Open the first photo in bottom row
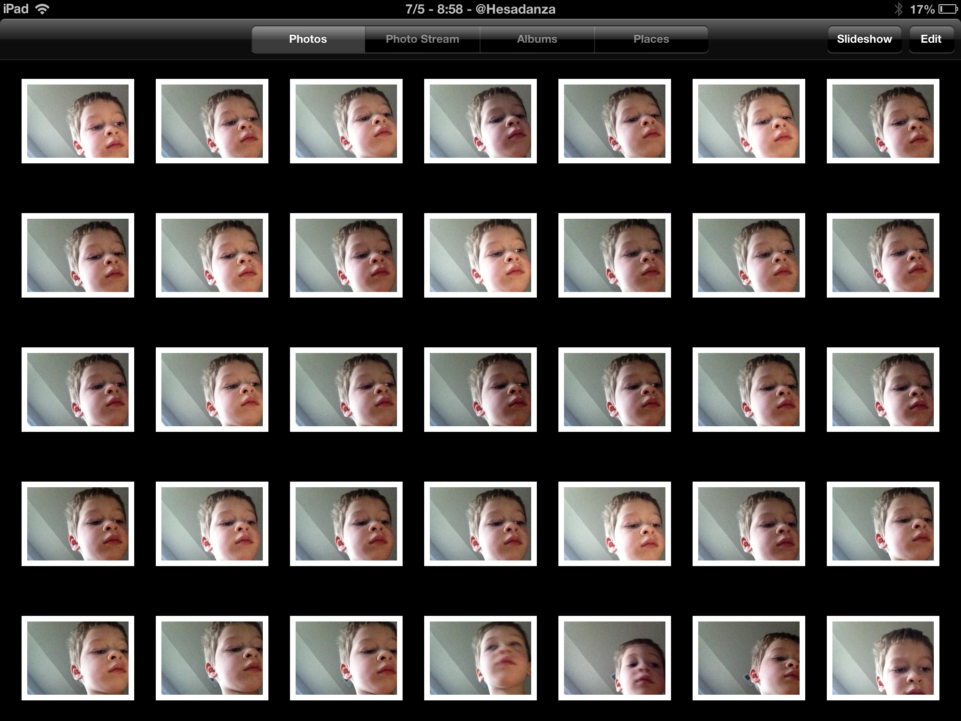The height and width of the screenshot is (721, 961). tap(78, 658)
